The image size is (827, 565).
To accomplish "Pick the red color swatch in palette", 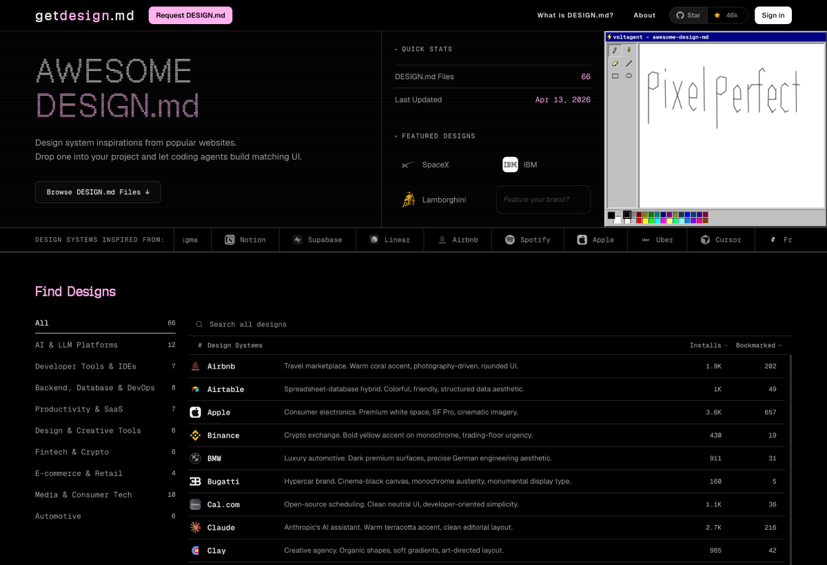I will [x=640, y=221].
